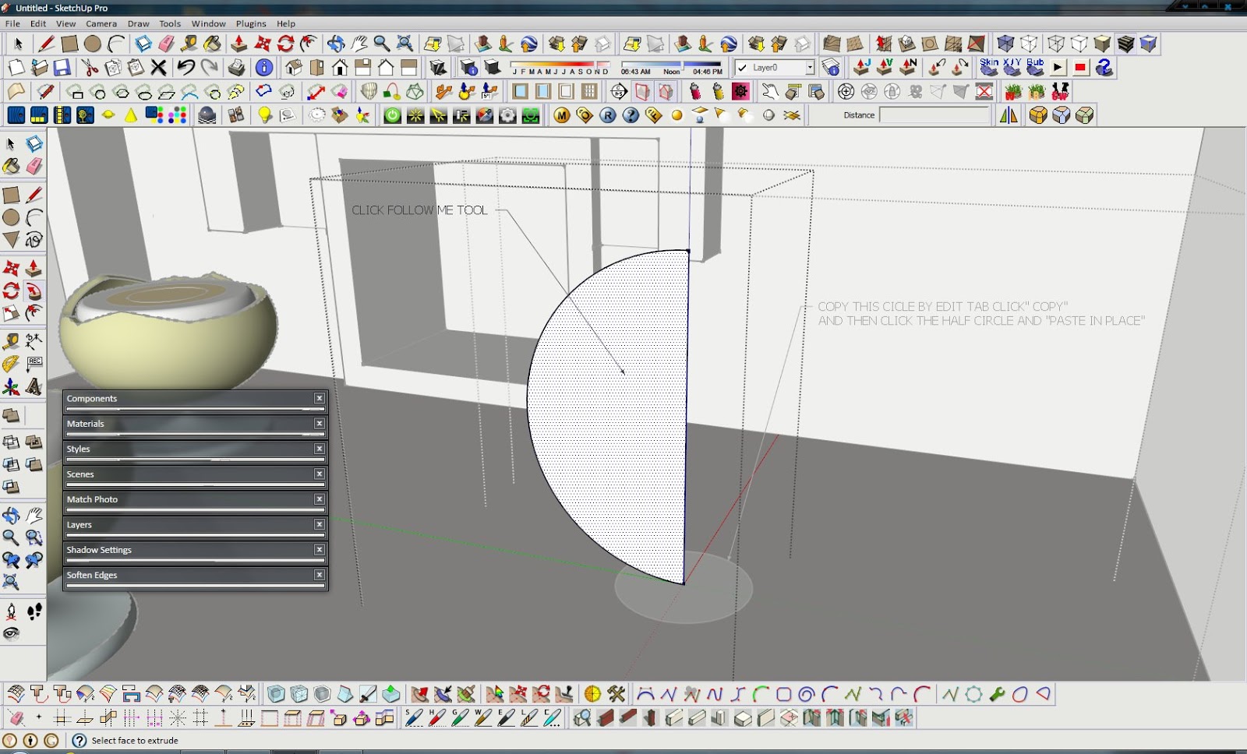Activate the Orbit tool
1247x754 pixels.
coord(10,515)
